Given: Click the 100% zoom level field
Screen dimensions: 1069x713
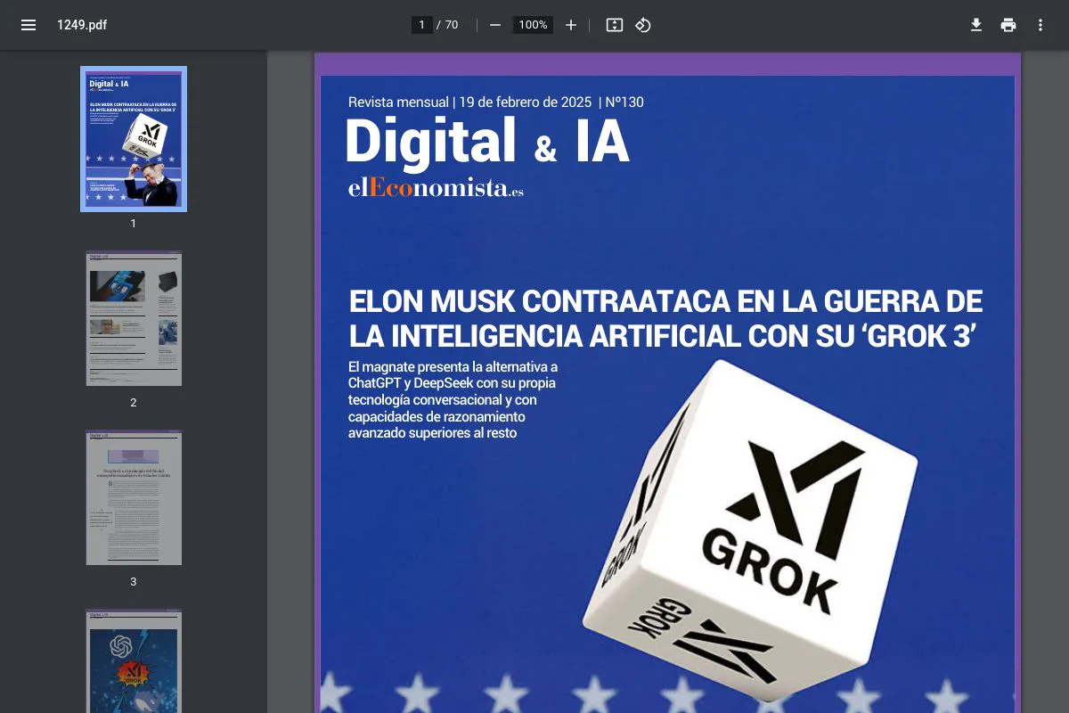Looking at the screenshot, I should tap(533, 25).
